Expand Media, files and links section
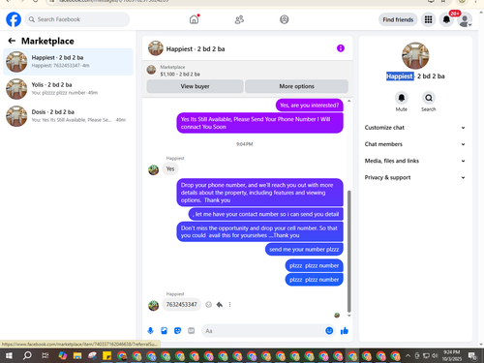 tap(415, 161)
